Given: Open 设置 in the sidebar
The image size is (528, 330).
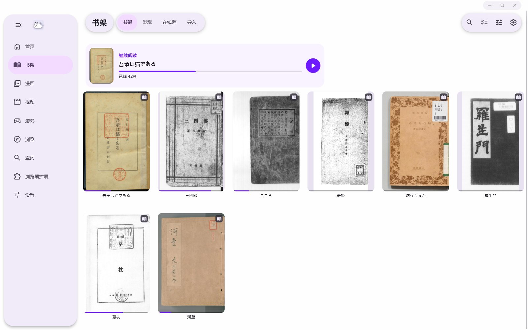Looking at the screenshot, I should pyautogui.click(x=40, y=195).
